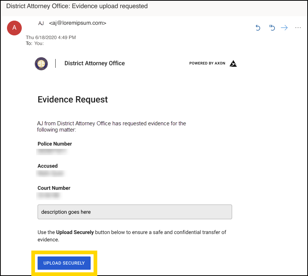This screenshot has height=276, width=308.
Task: Click the sender name AJ
Action: point(41,23)
